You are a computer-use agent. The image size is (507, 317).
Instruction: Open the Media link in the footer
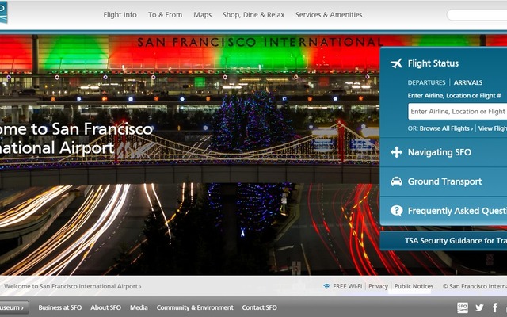click(139, 307)
